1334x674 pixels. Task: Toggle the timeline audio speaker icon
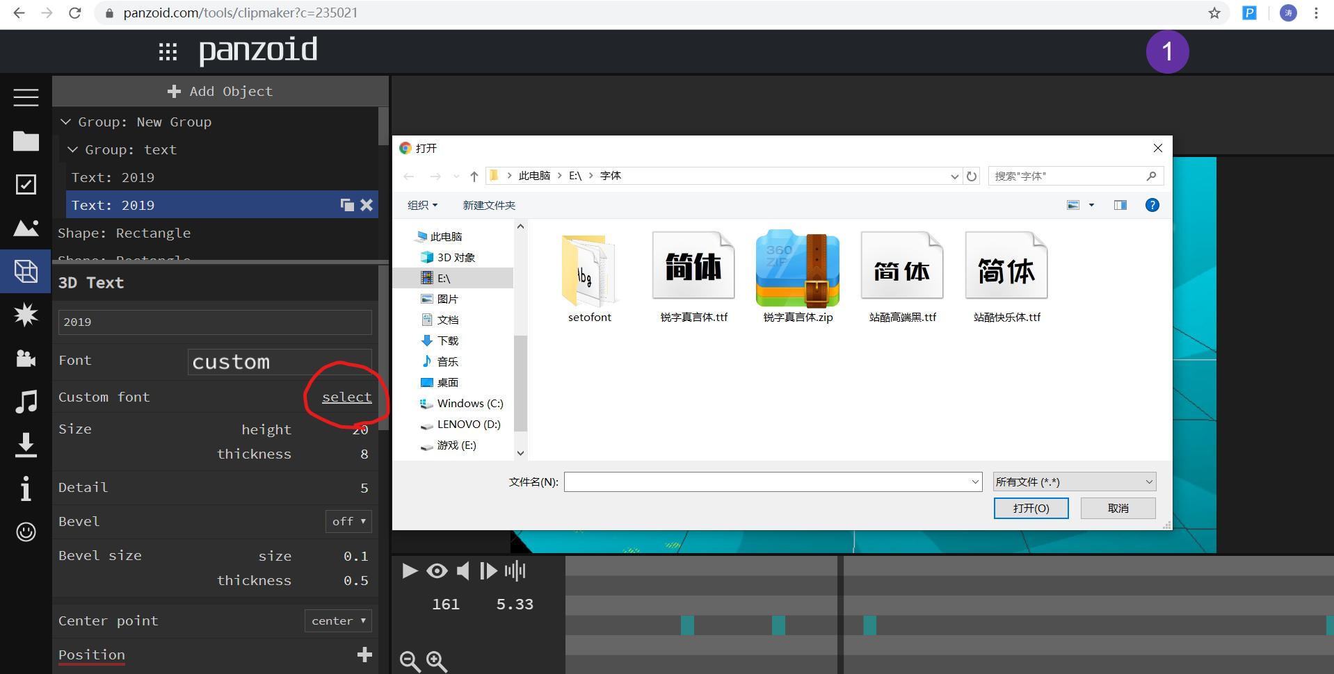tap(463, 571)
